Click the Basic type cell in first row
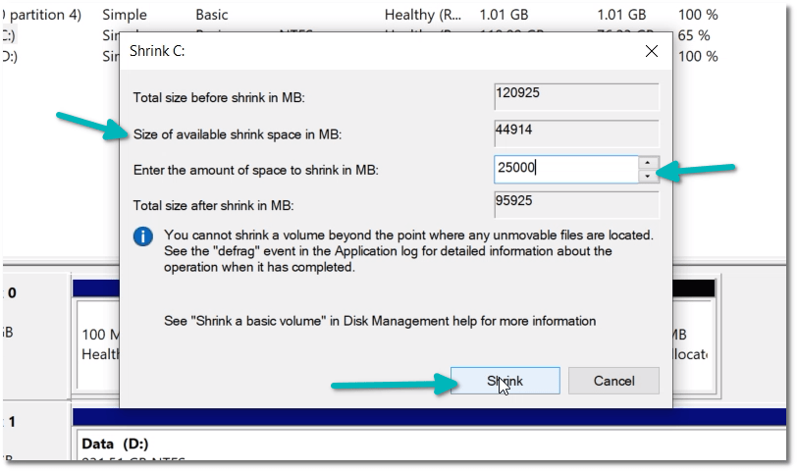Screen dimensions: 797x471 (x=211, y=15)
